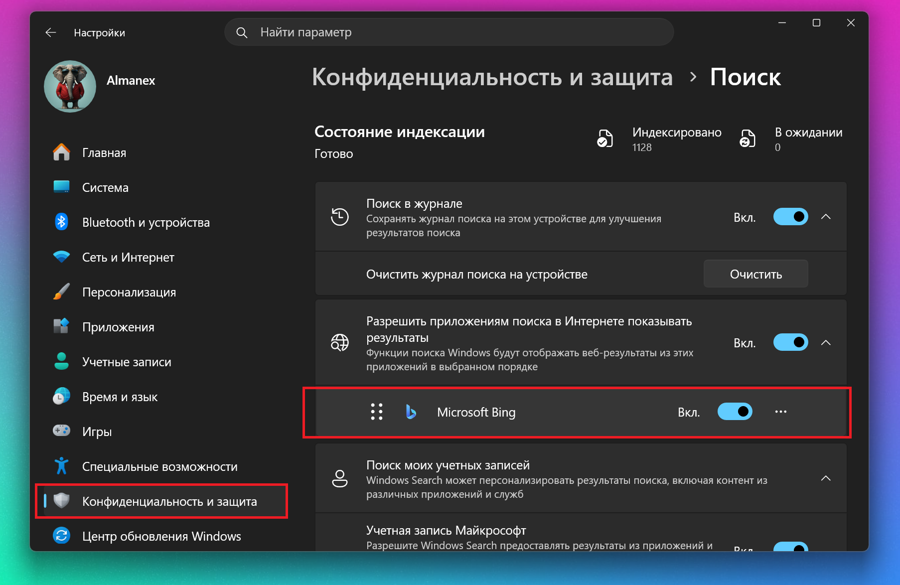This screenshot has width=900, height=585.
Task: Click the Готово indexing status
Action: (334, 154)
